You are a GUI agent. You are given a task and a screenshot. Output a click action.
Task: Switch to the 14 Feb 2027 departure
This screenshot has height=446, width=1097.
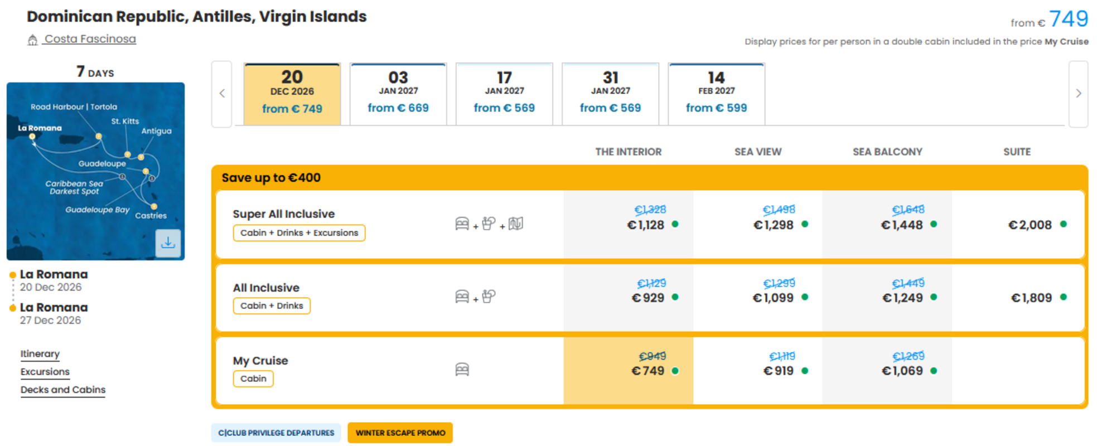point(717,94)
